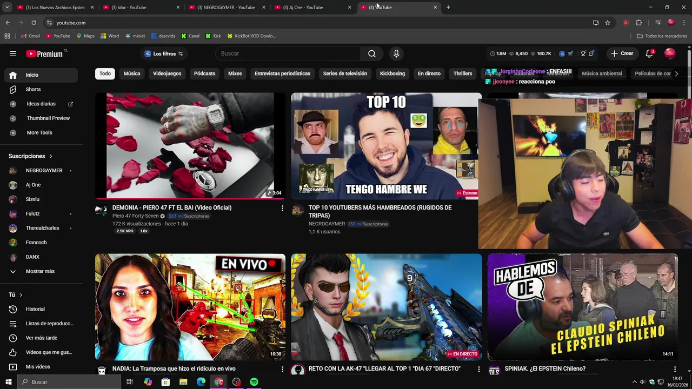The height and width of the screenshot is (389, 692).
Task: Switch to the Idor - YouTube tab
Action: click(141, 7)
